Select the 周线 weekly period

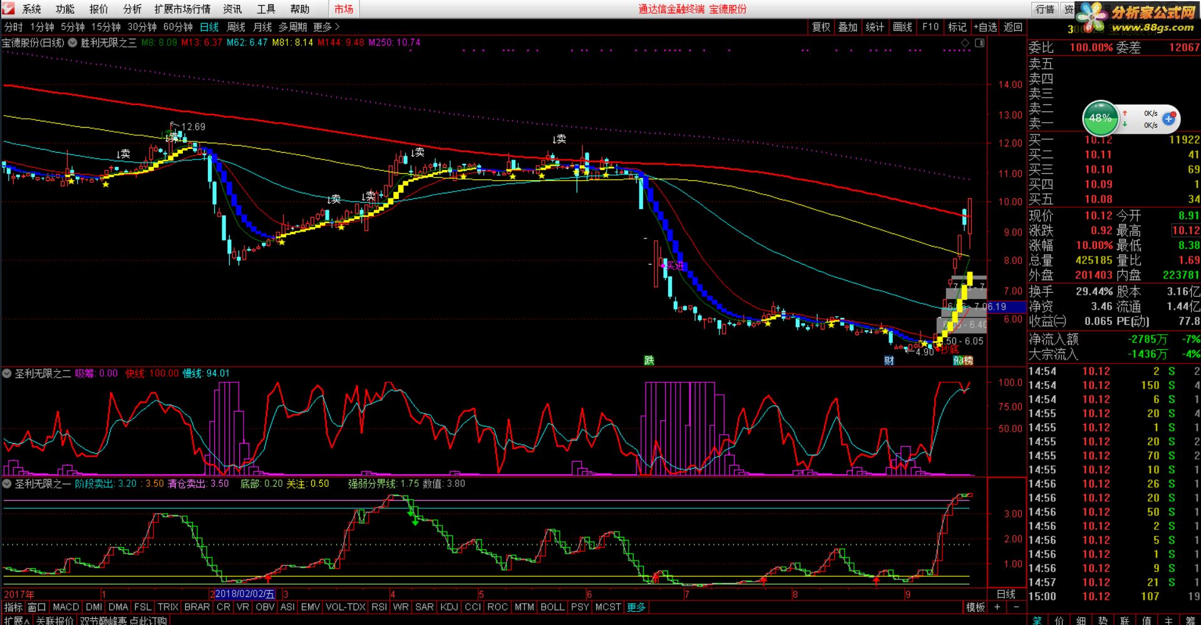[236, 27]
